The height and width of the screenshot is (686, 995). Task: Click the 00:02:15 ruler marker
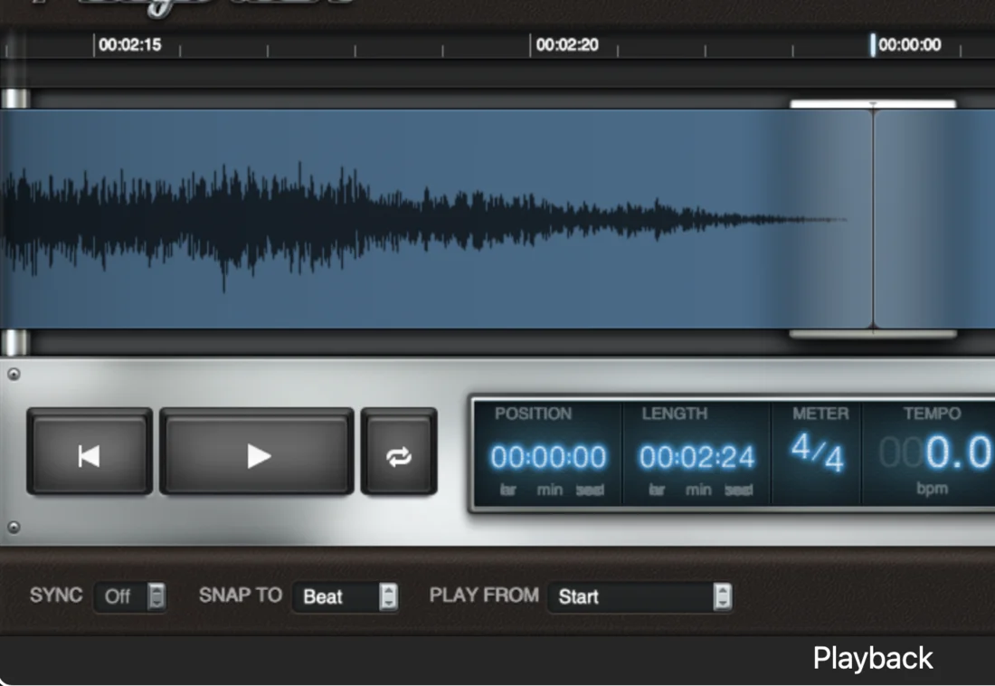(129, 44)
